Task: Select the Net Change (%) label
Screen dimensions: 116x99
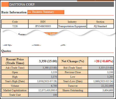Action: 73,61
